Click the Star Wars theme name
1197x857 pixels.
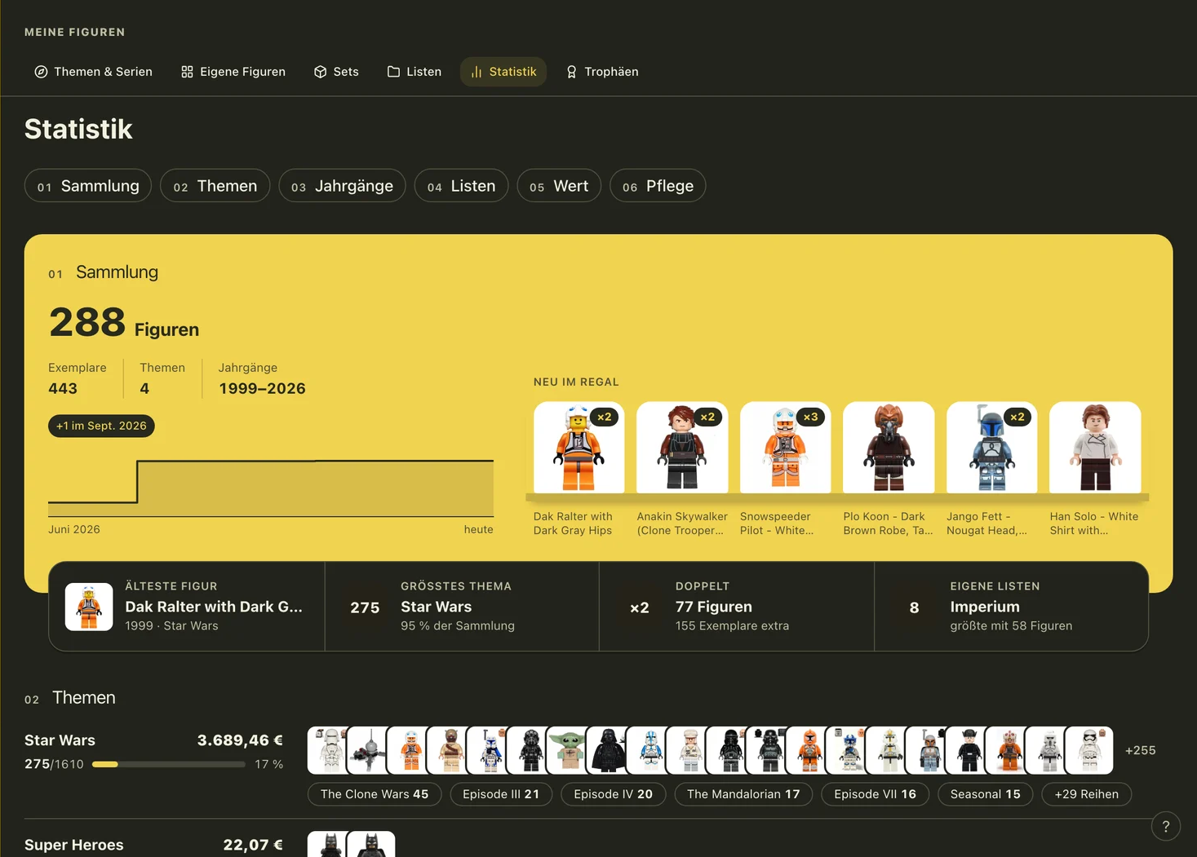(x=60, y=740)
